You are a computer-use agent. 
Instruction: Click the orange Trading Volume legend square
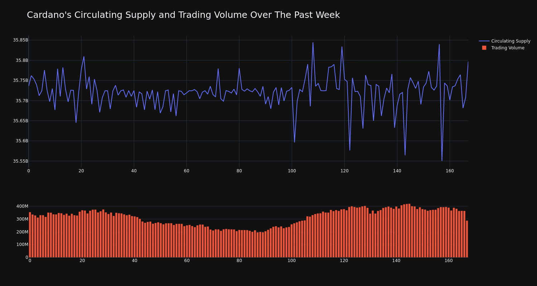tap(484, 48)
